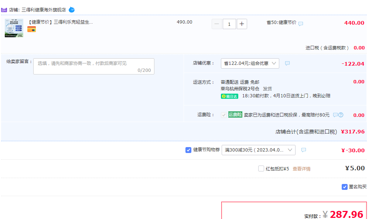The width and height of the screenshot is (372, 219).
Task: Click the final payment amount 287.96
Action: 347,215
